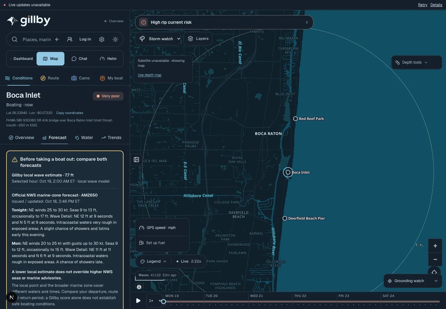
Task: Select the Overview sub-tab
Action: 21,138
